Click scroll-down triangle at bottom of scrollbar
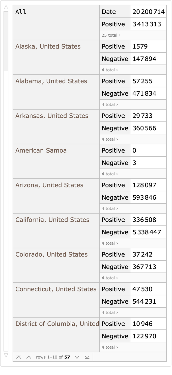 coord(6,355)
